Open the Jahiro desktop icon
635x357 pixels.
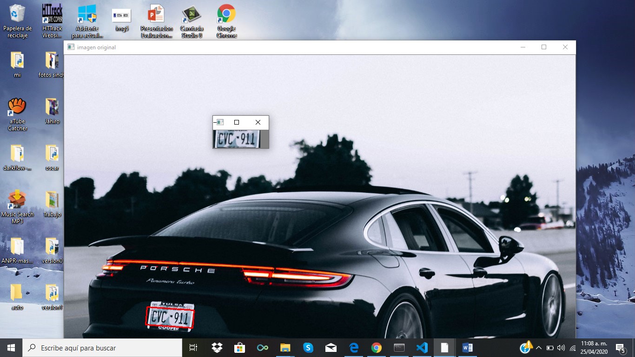coord(52,111)
